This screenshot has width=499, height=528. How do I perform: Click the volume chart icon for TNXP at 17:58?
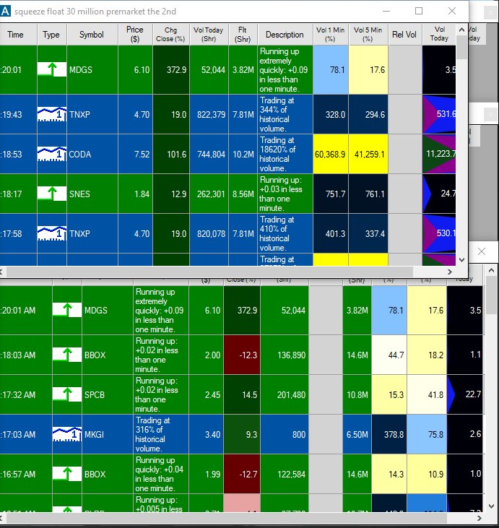coord(52,233)
